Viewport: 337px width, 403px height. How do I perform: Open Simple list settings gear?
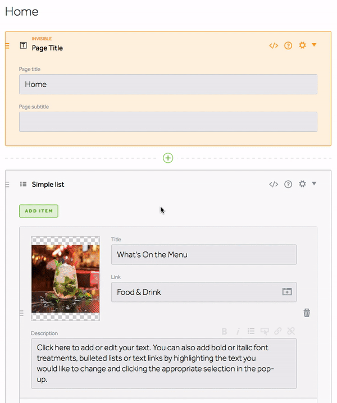point(302,184)
